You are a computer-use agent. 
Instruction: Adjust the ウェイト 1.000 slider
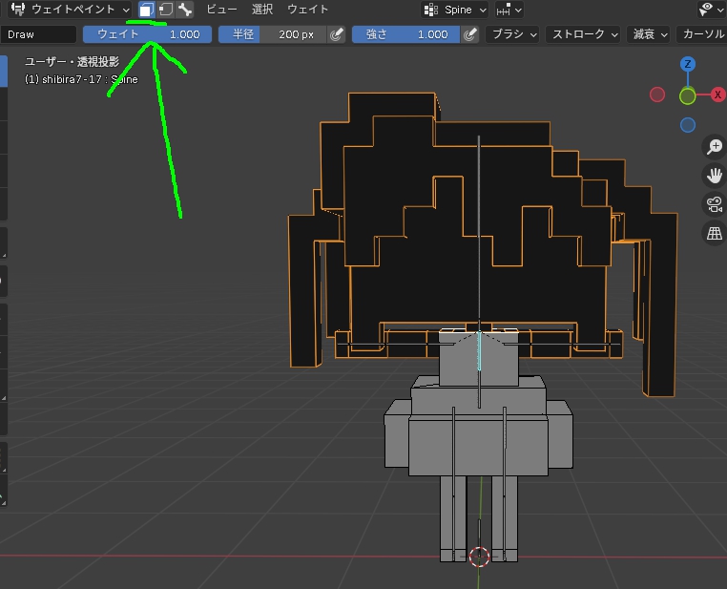point(148,34)
